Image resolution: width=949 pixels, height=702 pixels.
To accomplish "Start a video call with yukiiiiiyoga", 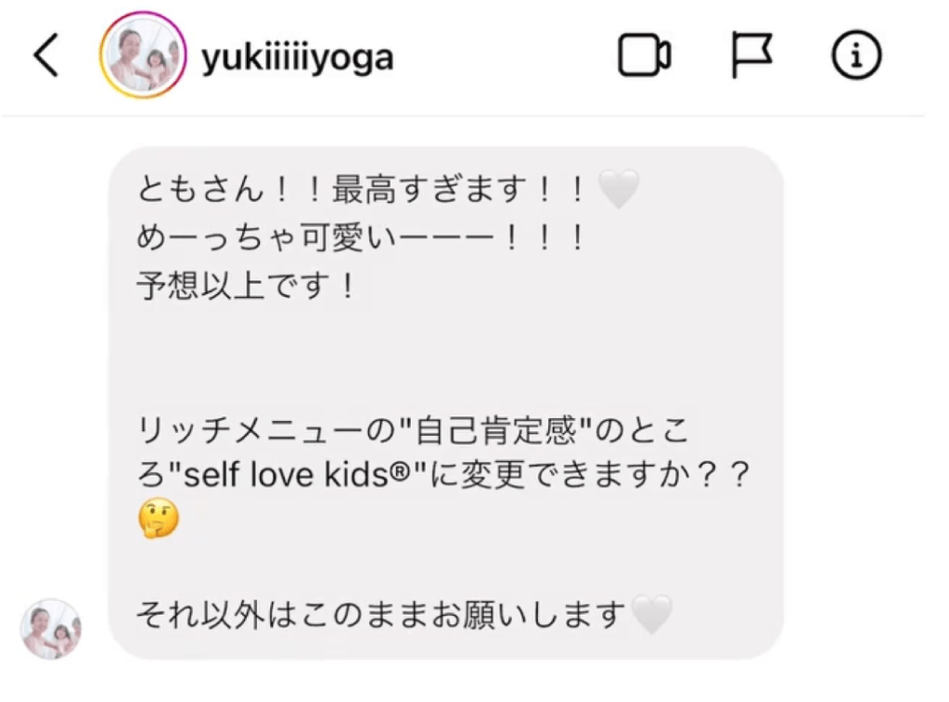I will pos(644,55).
